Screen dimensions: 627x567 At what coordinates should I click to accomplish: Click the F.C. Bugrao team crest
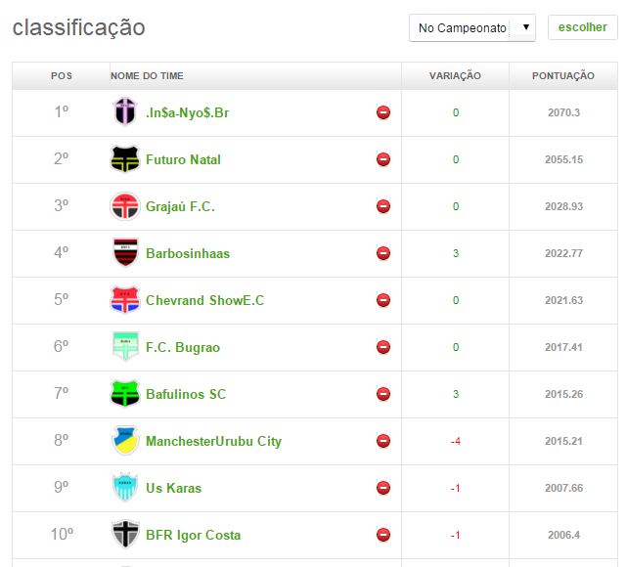[x=125, y=347]
